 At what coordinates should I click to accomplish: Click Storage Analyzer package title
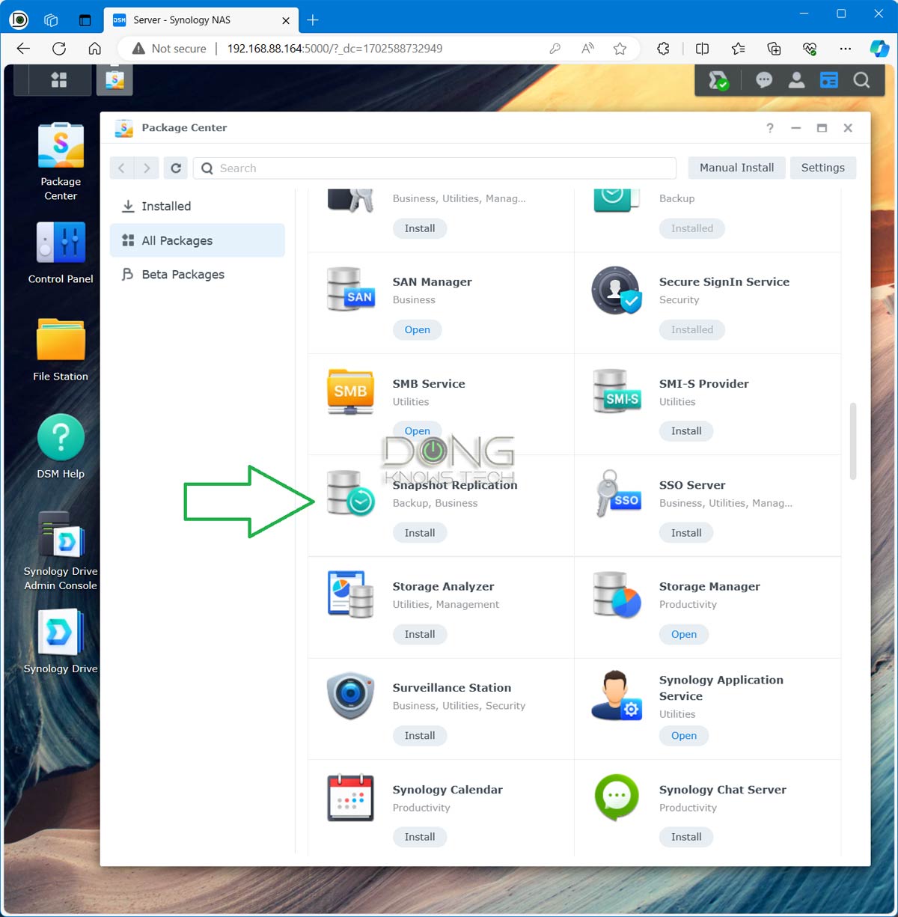pos(443,586)
